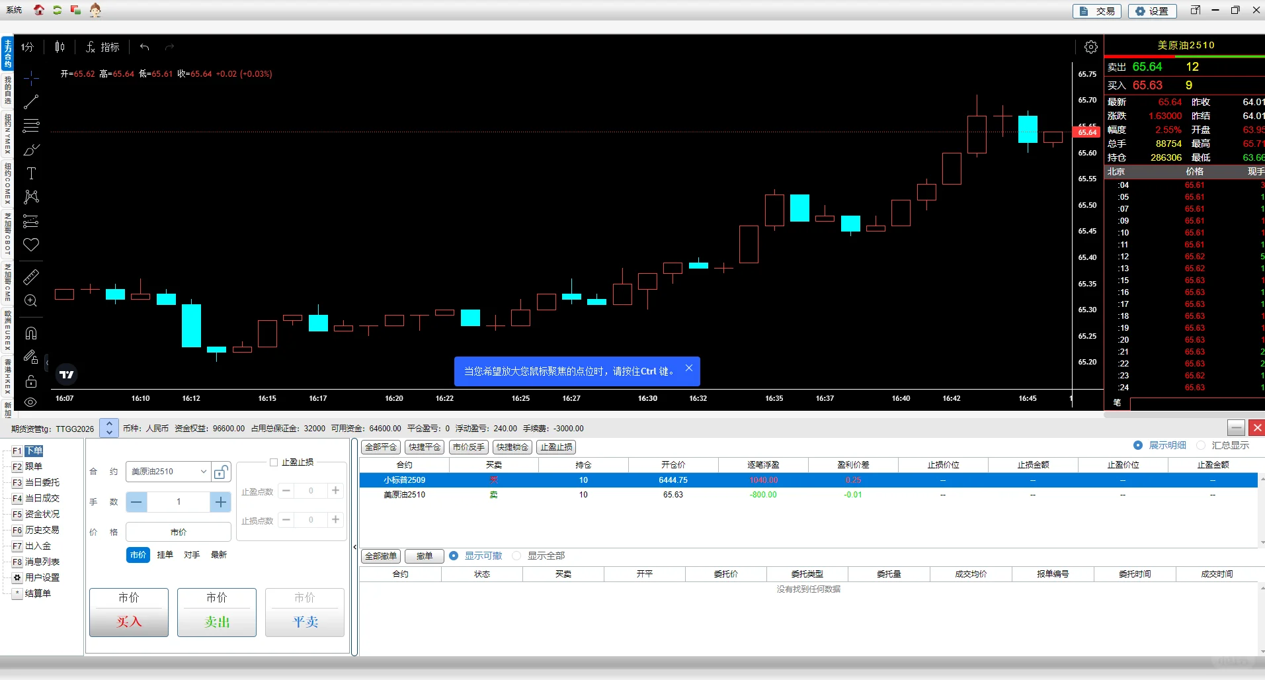Open the 指标 indicators menu
This screenshot has width=1265, height=680.
click(x=102, y=47)
